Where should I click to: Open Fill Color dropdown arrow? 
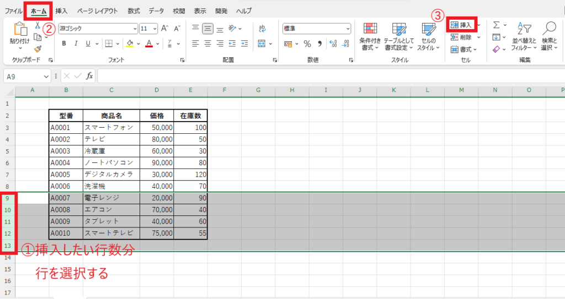click(138, 44)
